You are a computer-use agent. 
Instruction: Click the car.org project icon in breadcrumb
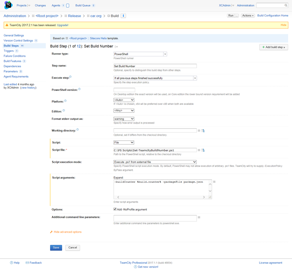[88, 16]
